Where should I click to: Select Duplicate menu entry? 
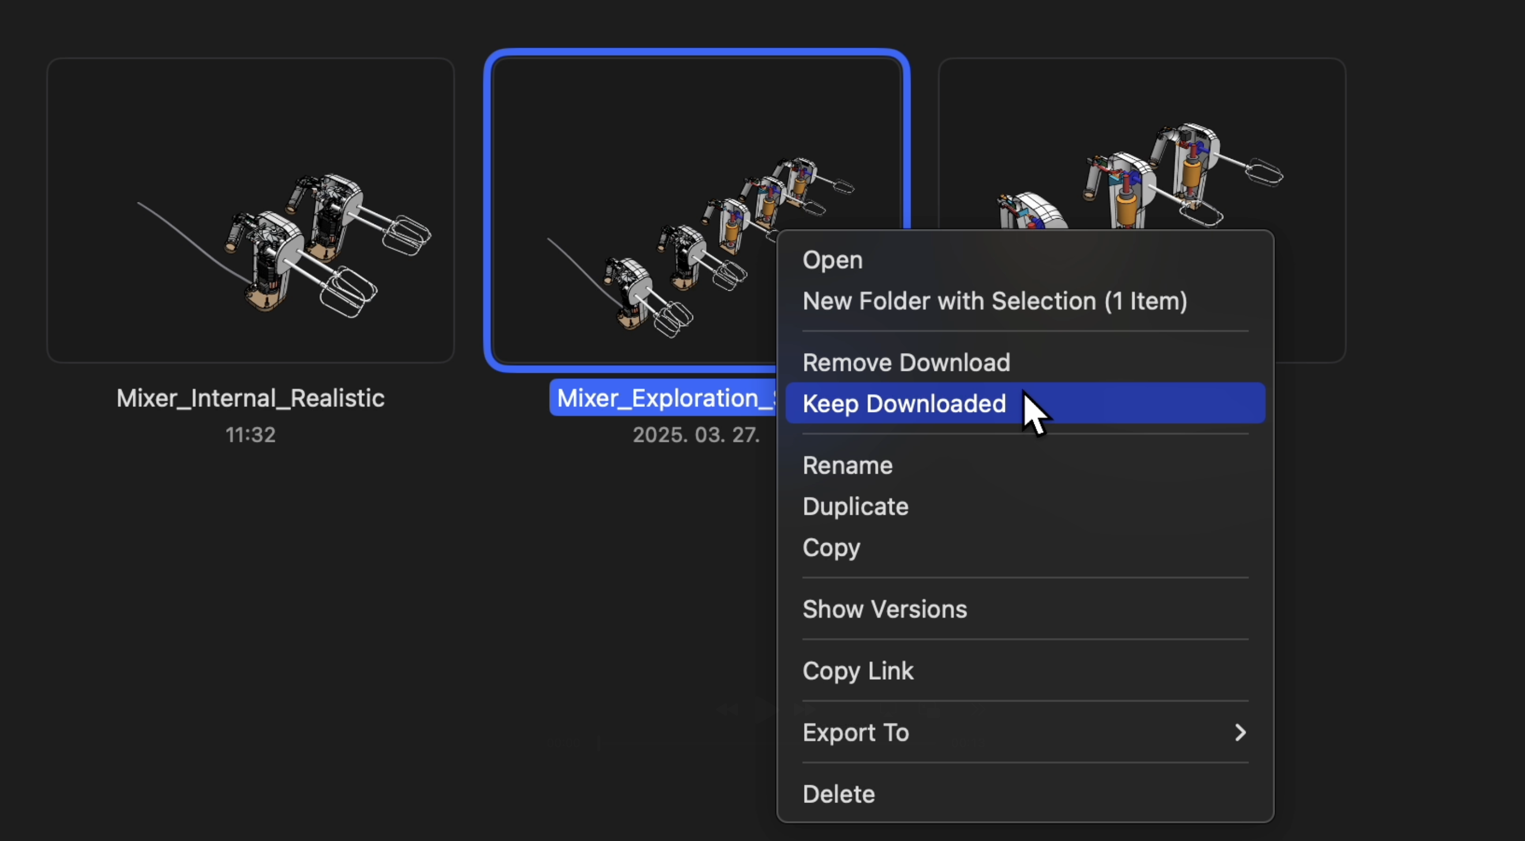pos(1025,506)
